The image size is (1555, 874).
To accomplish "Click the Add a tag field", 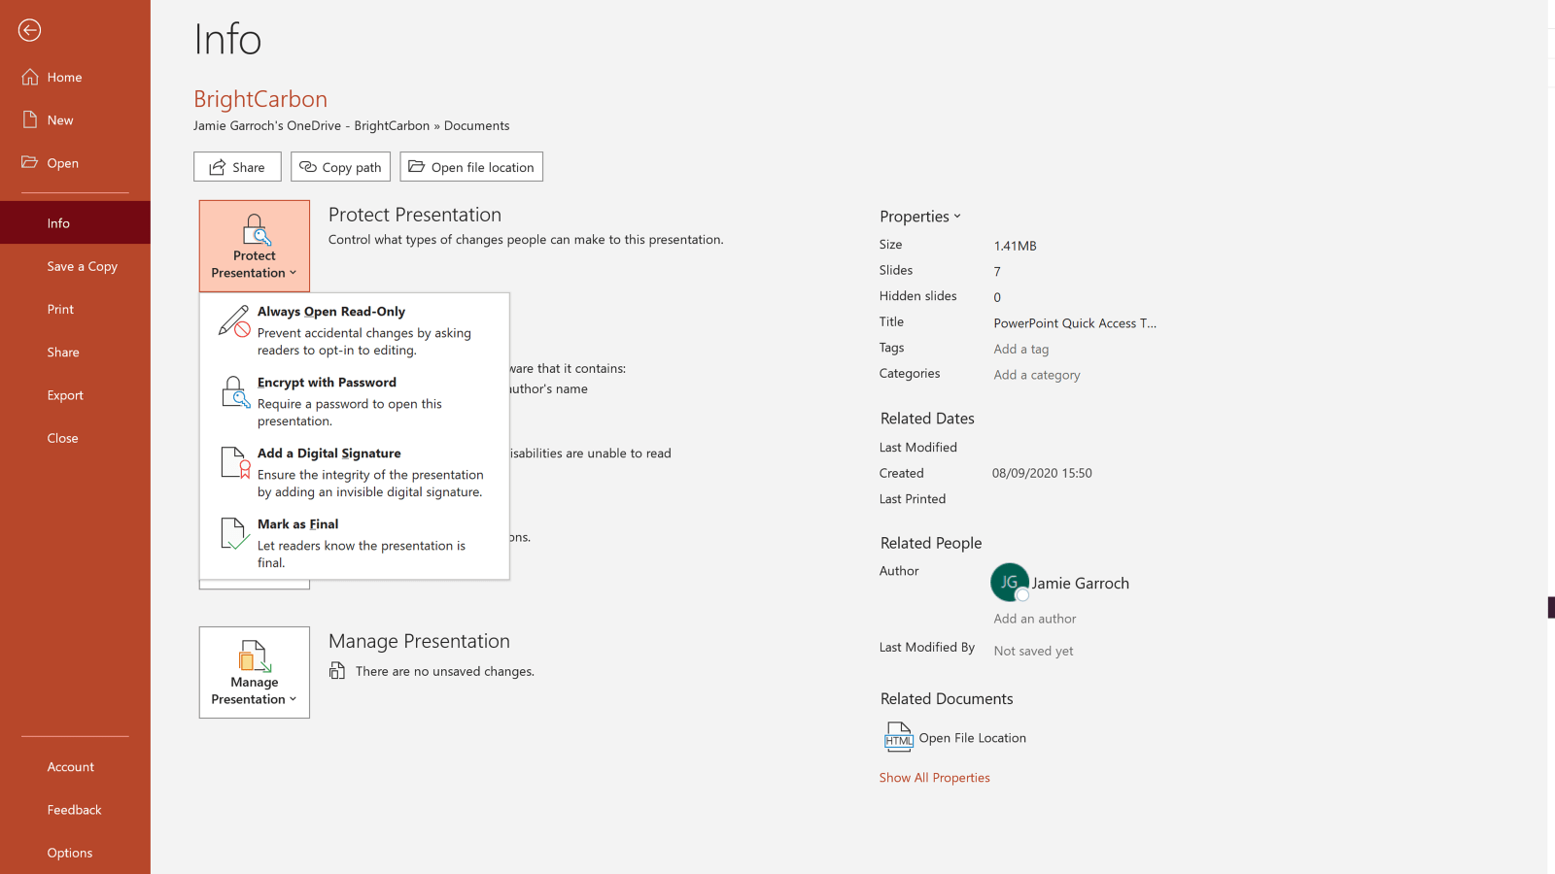I will 1020,349.
